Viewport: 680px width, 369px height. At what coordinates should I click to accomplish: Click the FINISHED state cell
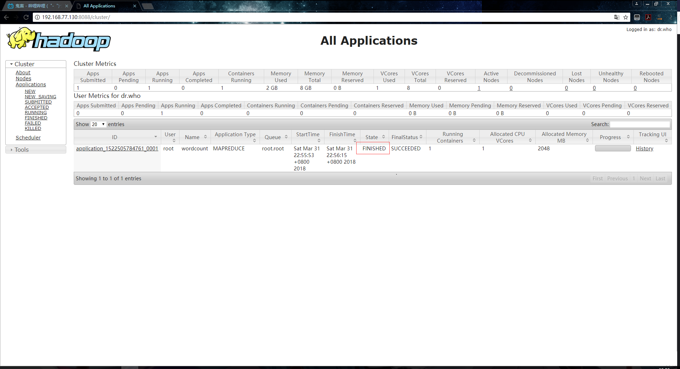[x=374, y=149]
